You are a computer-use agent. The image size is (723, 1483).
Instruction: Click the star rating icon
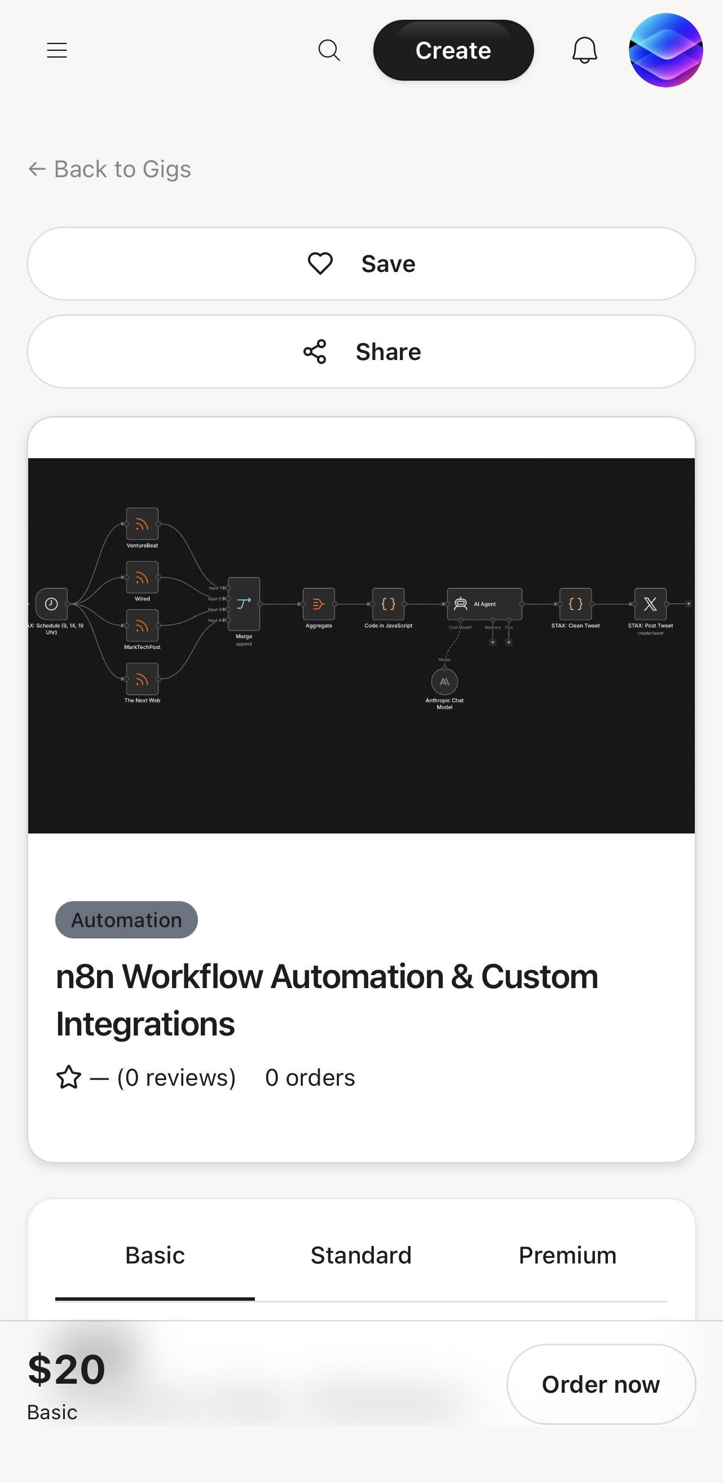tap(68, 1077)
